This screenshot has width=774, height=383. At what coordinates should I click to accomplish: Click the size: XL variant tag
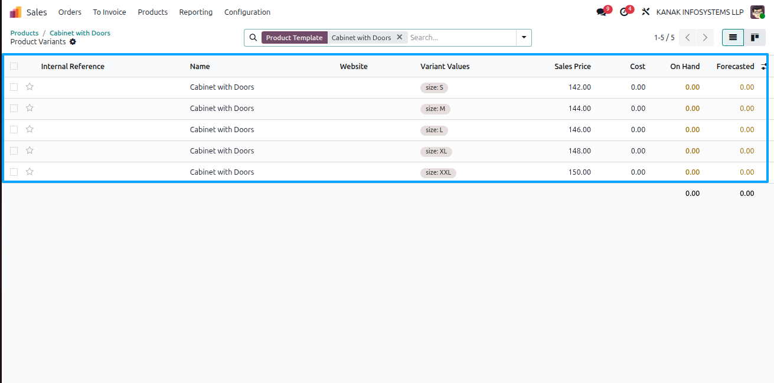pyautogui.click(x=436, y=151)
